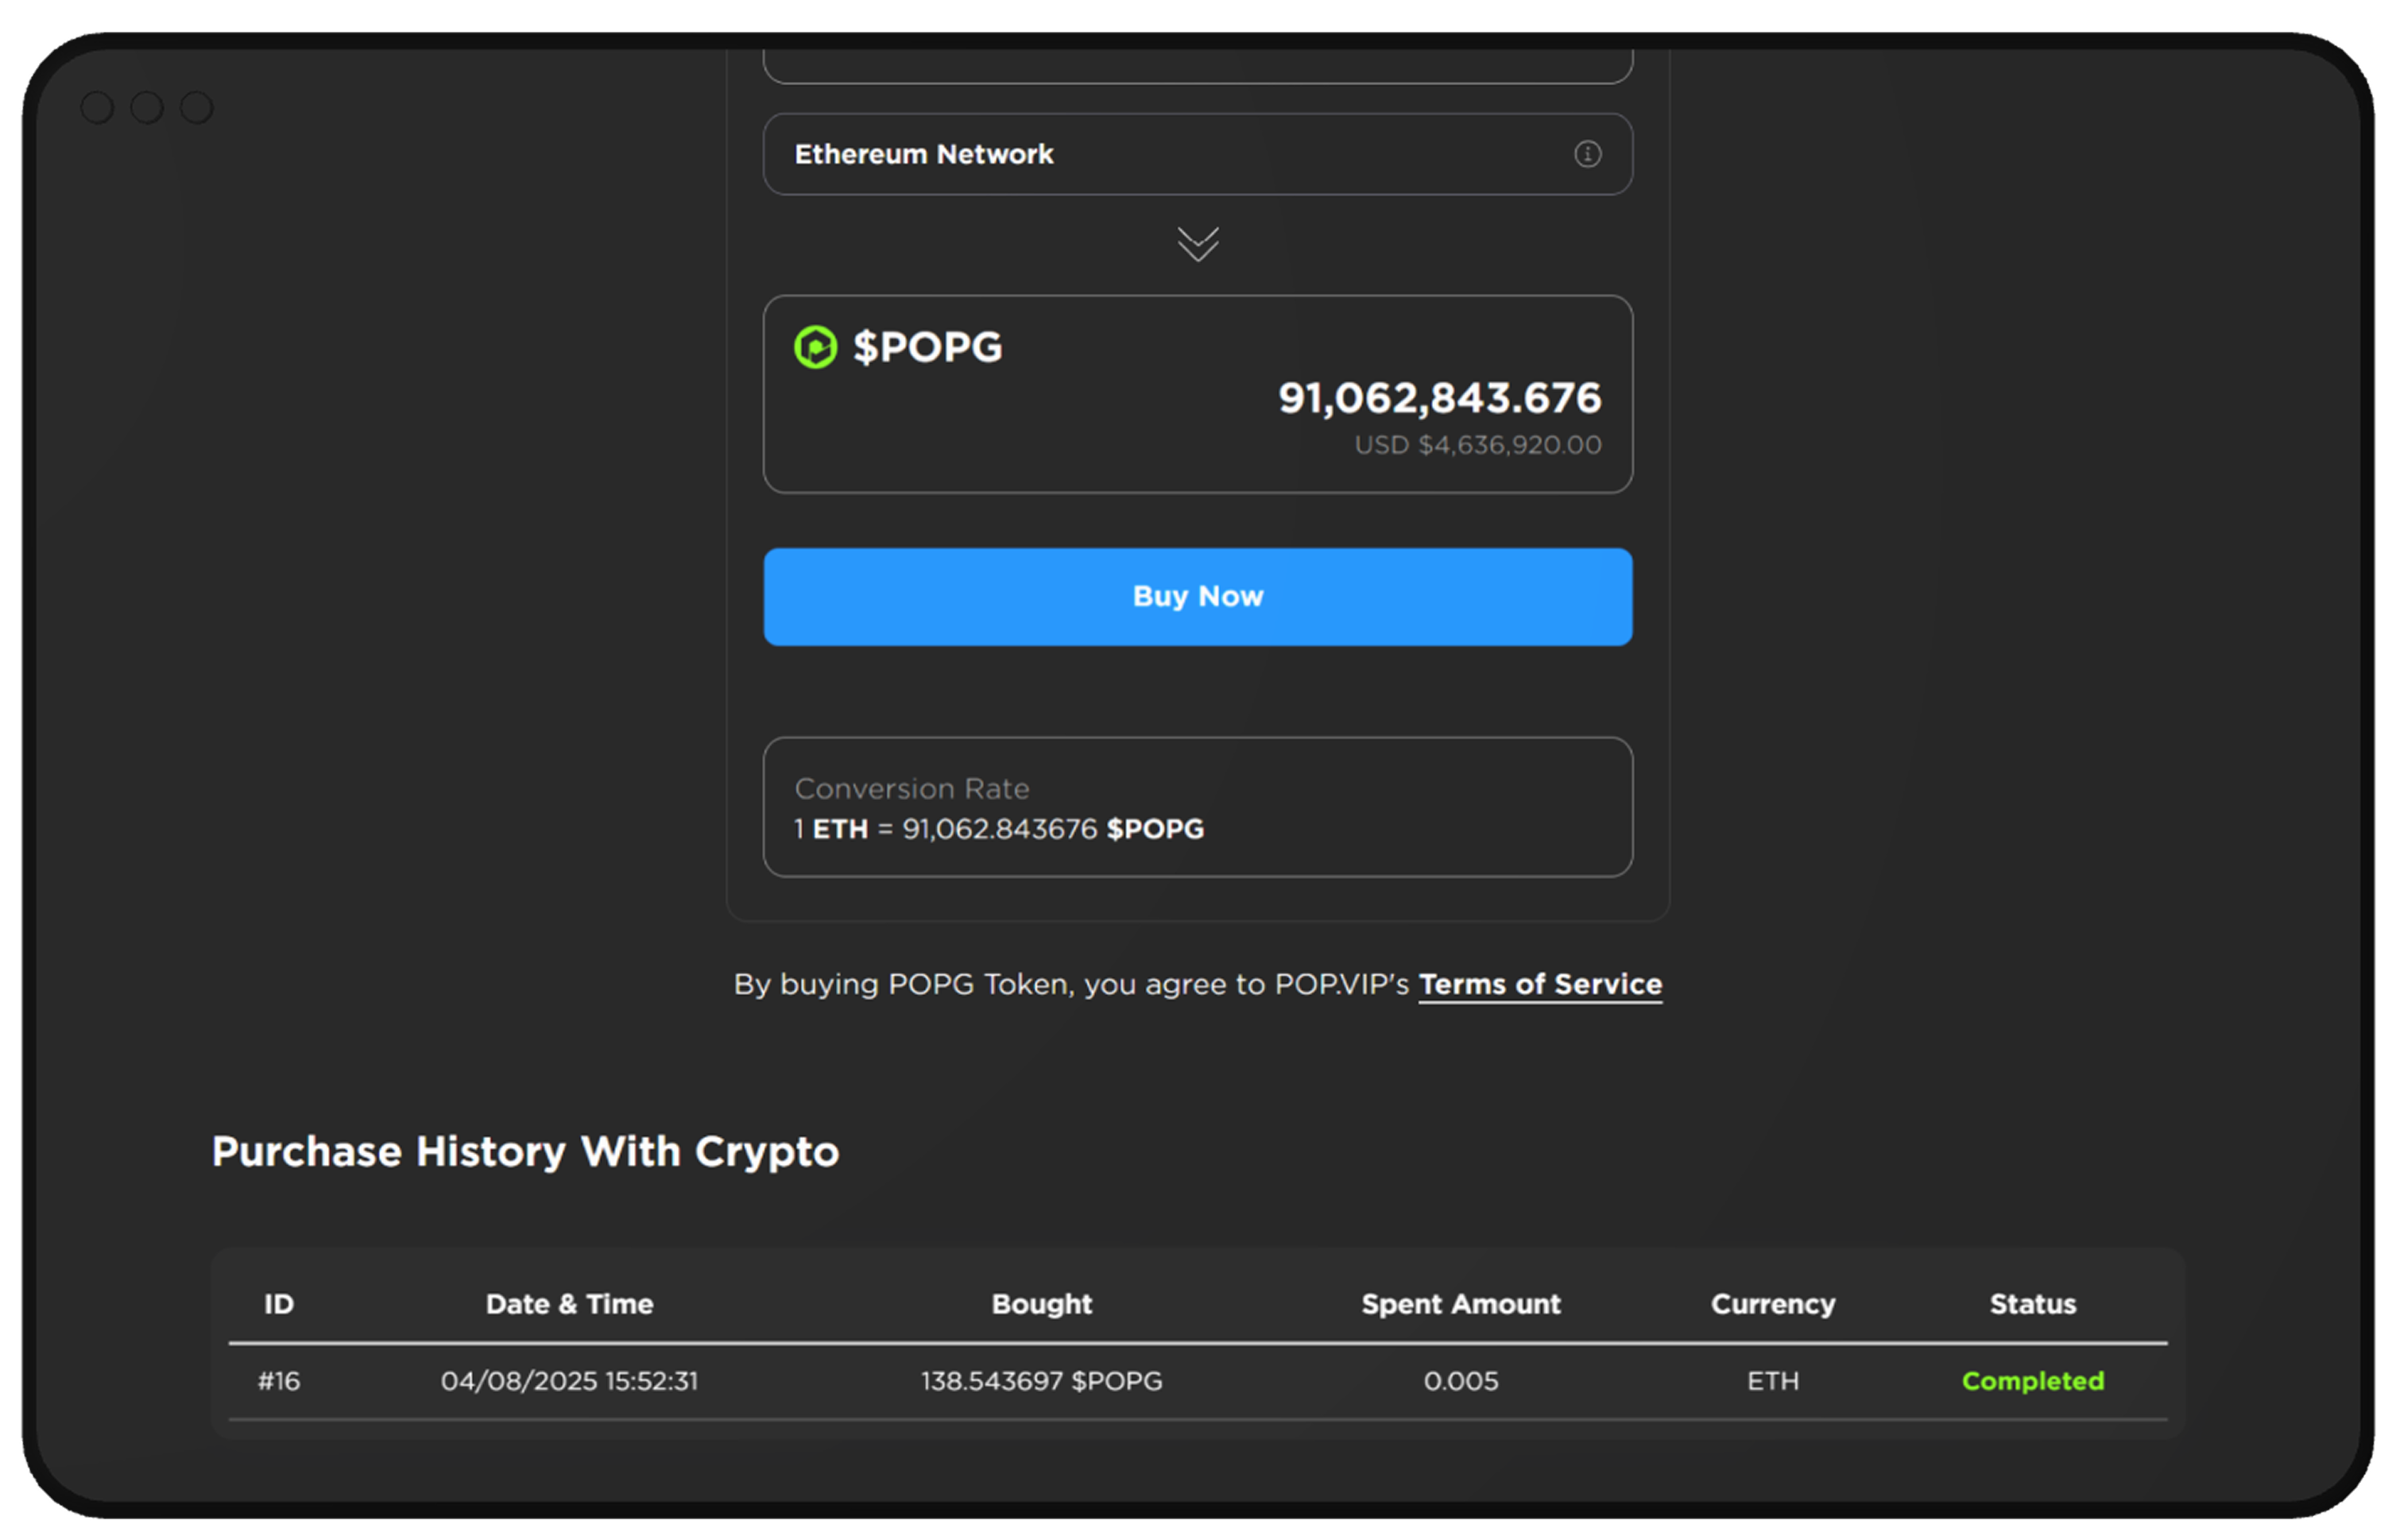The height and width of the screenshot is (1540, 2400).
Task: Click the red traffic light window control
Action: tap(98, 106)
